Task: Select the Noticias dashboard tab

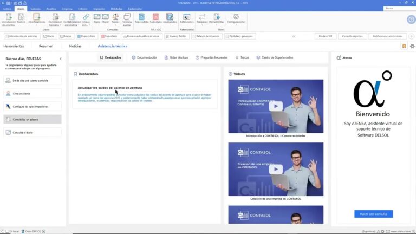Action: click(x=75, y=46)
